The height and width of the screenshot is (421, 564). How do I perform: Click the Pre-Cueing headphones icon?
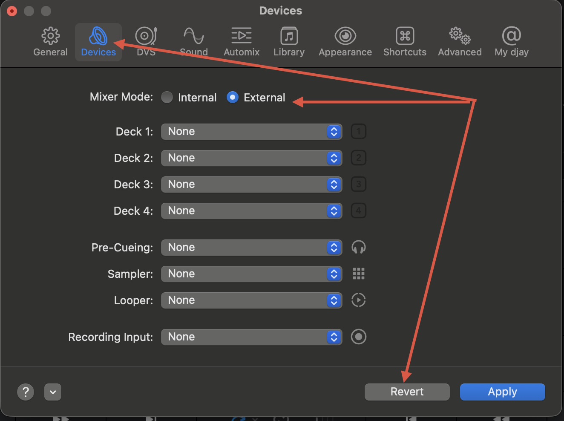(358, 248)
